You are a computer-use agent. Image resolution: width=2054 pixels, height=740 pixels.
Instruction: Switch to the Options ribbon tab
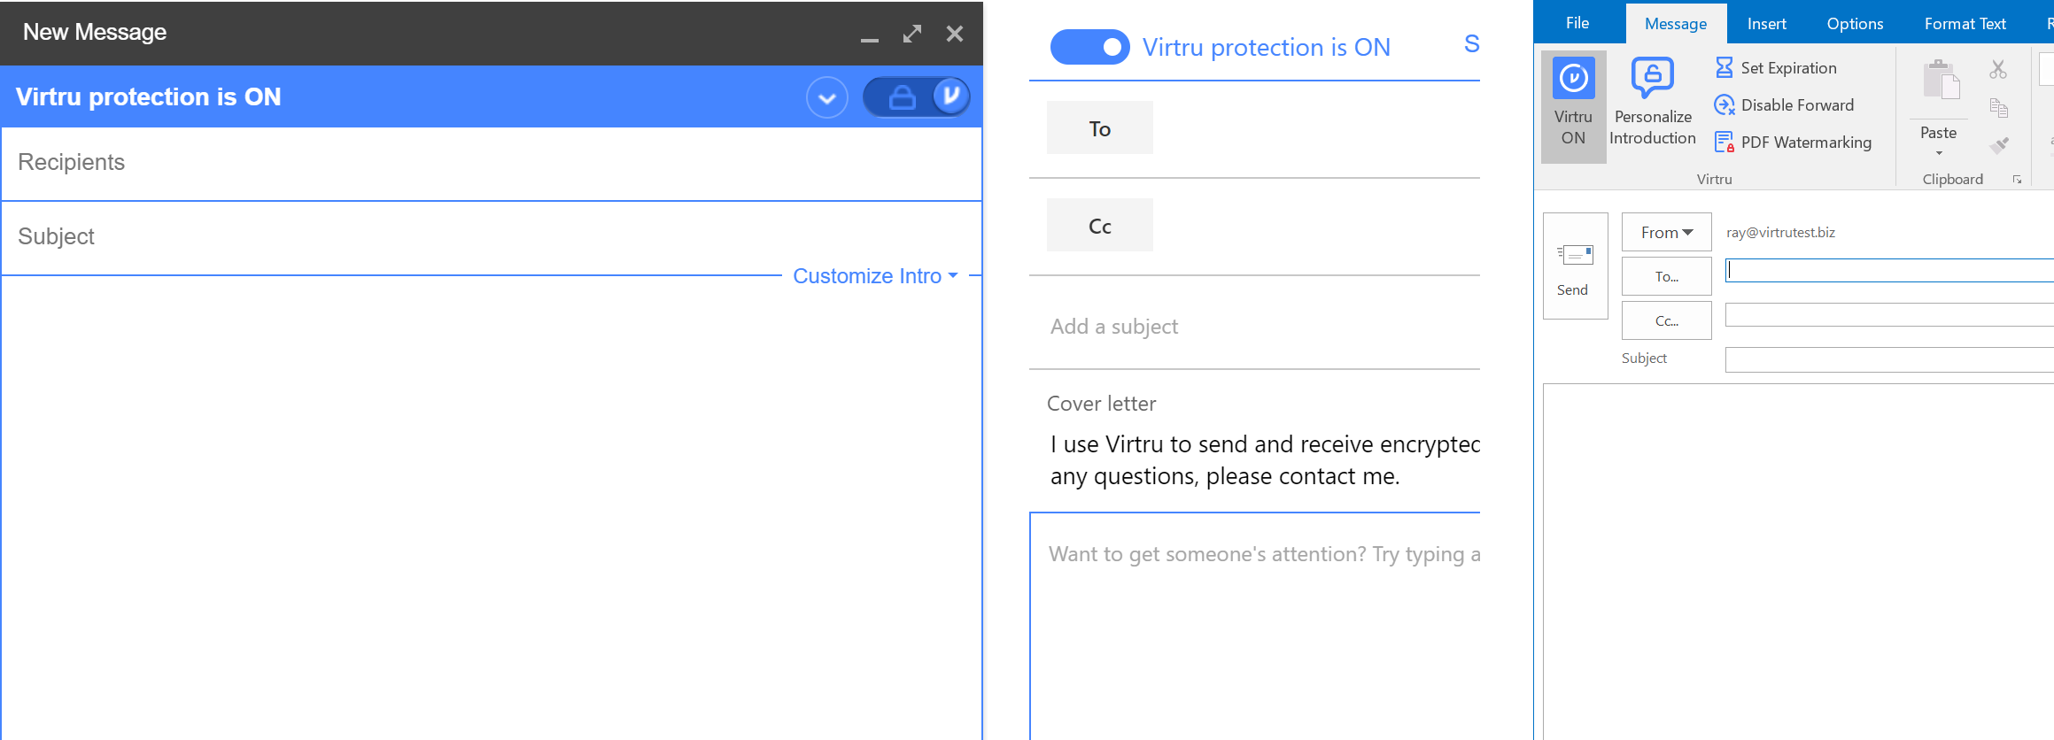(x=1855, y=24)
